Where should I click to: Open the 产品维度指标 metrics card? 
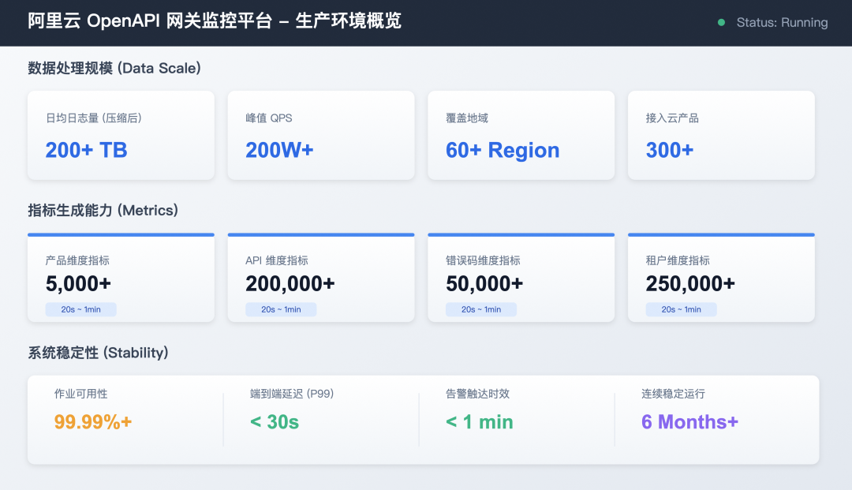tap(121, 278)
